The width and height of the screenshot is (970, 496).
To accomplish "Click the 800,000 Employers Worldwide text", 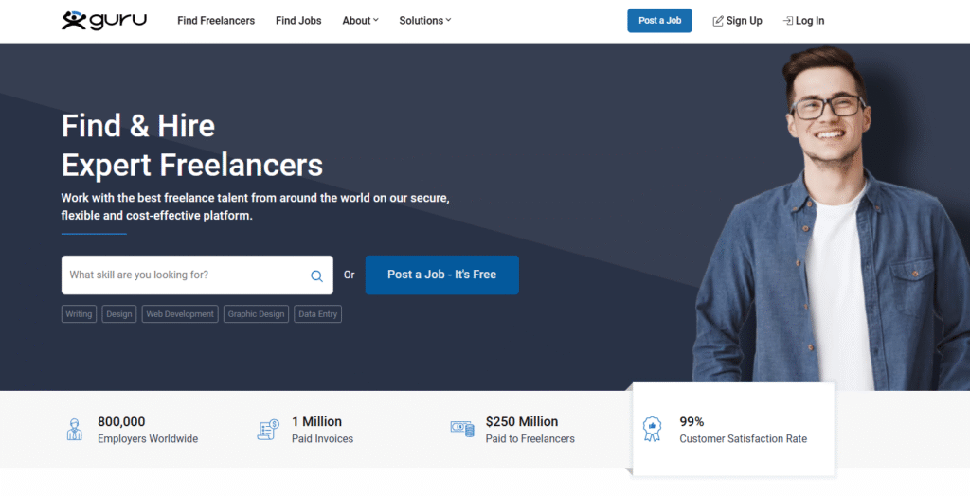I will tap(148, 430).
